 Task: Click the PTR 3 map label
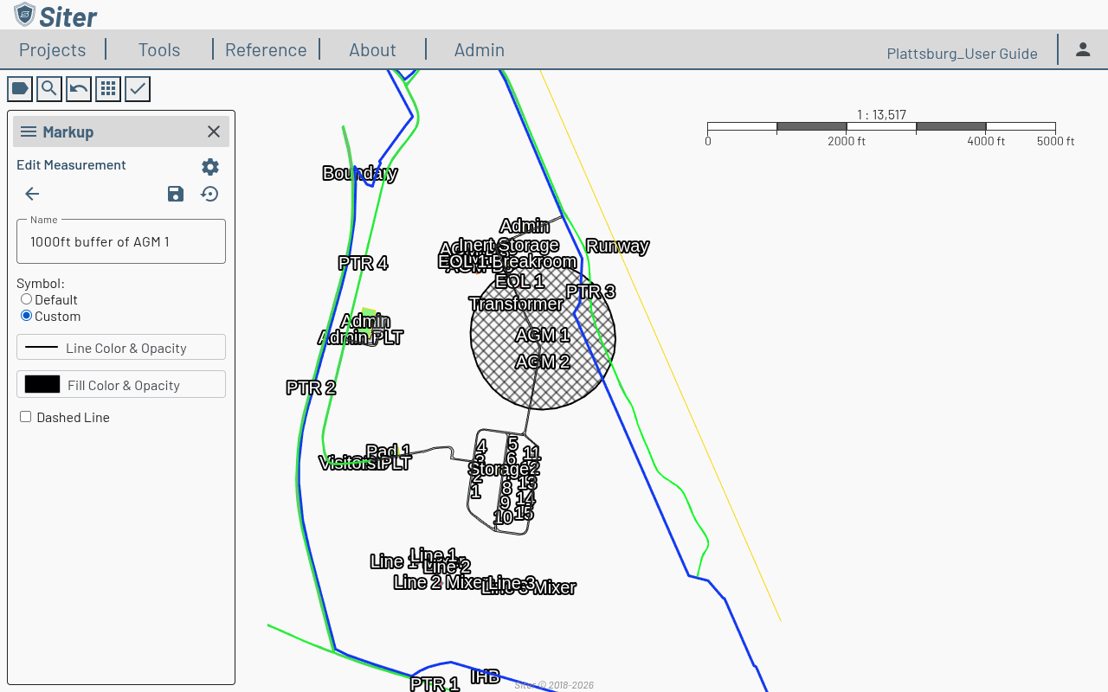point(590,292)
